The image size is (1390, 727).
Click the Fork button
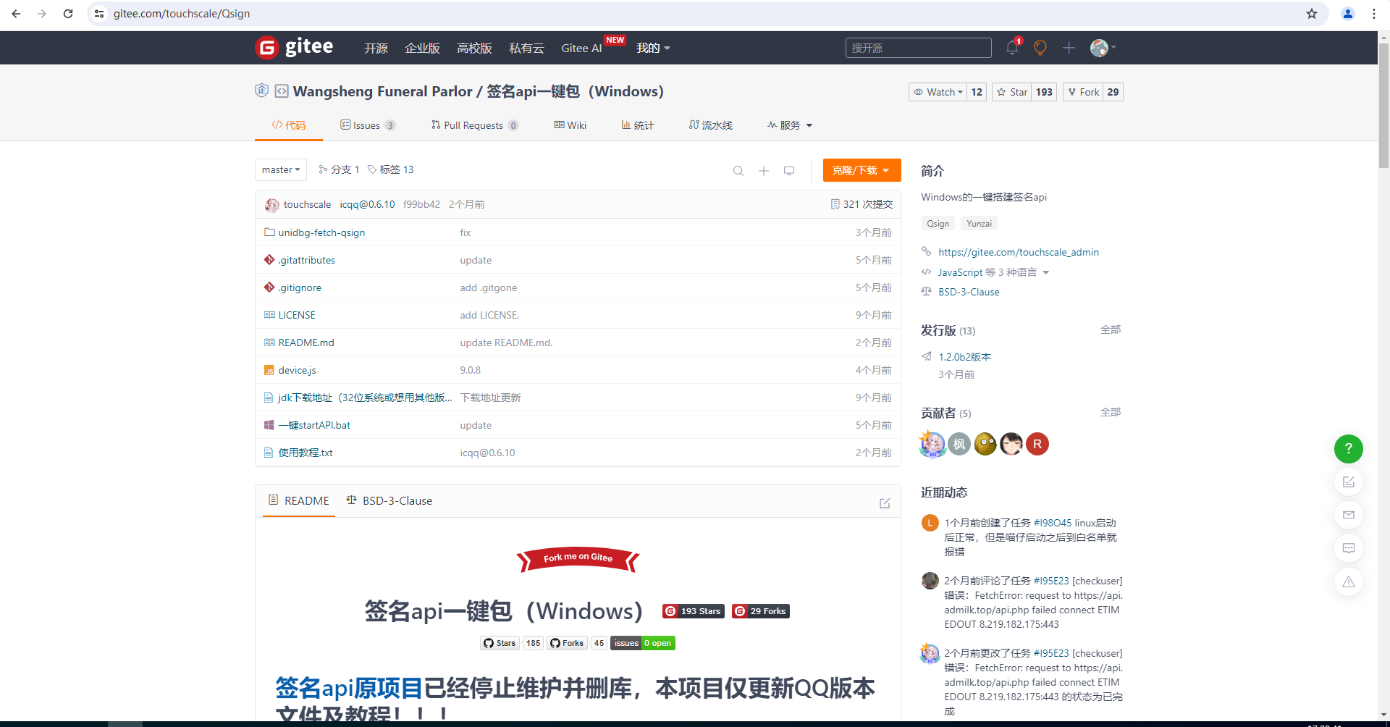1083,92
